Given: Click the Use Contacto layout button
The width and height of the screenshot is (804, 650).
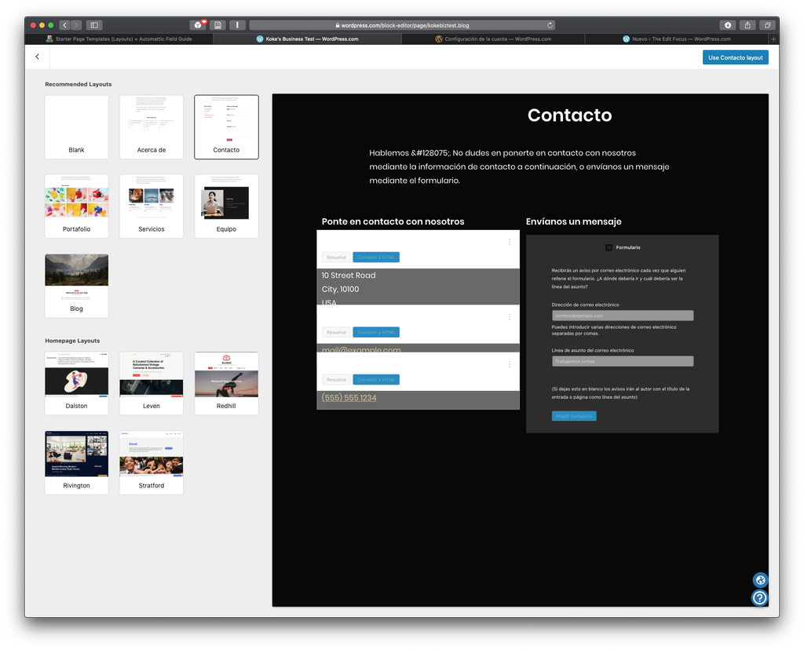Looking at the screenshot, I should pyautogui.click(x=735, y=57).
